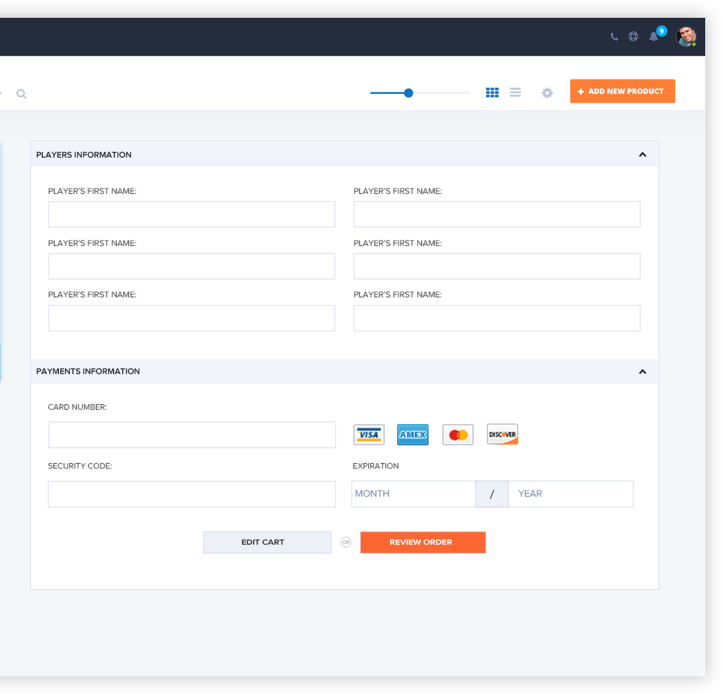
Task: Click the expiration Year field
Action: click(571, 494)
